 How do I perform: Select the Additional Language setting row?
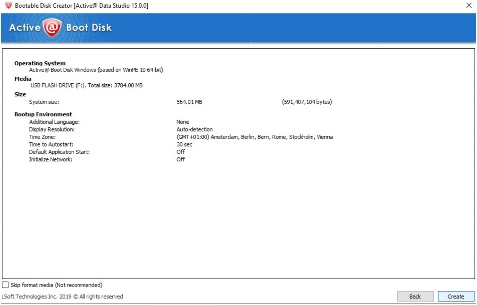pyautogui.click(x=54, y=122)
